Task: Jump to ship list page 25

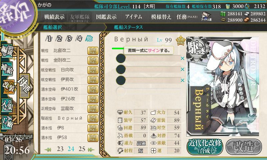Action: point(82,149)
